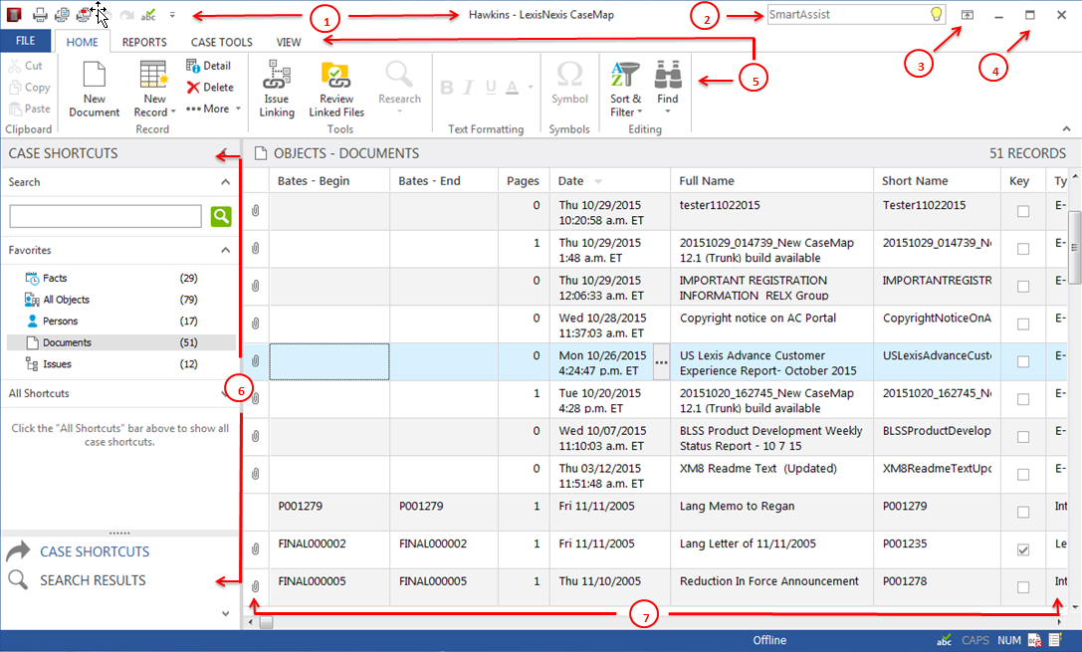Check Key box for tester11022015 row

pyautogui.click(x=1022, y=211)
